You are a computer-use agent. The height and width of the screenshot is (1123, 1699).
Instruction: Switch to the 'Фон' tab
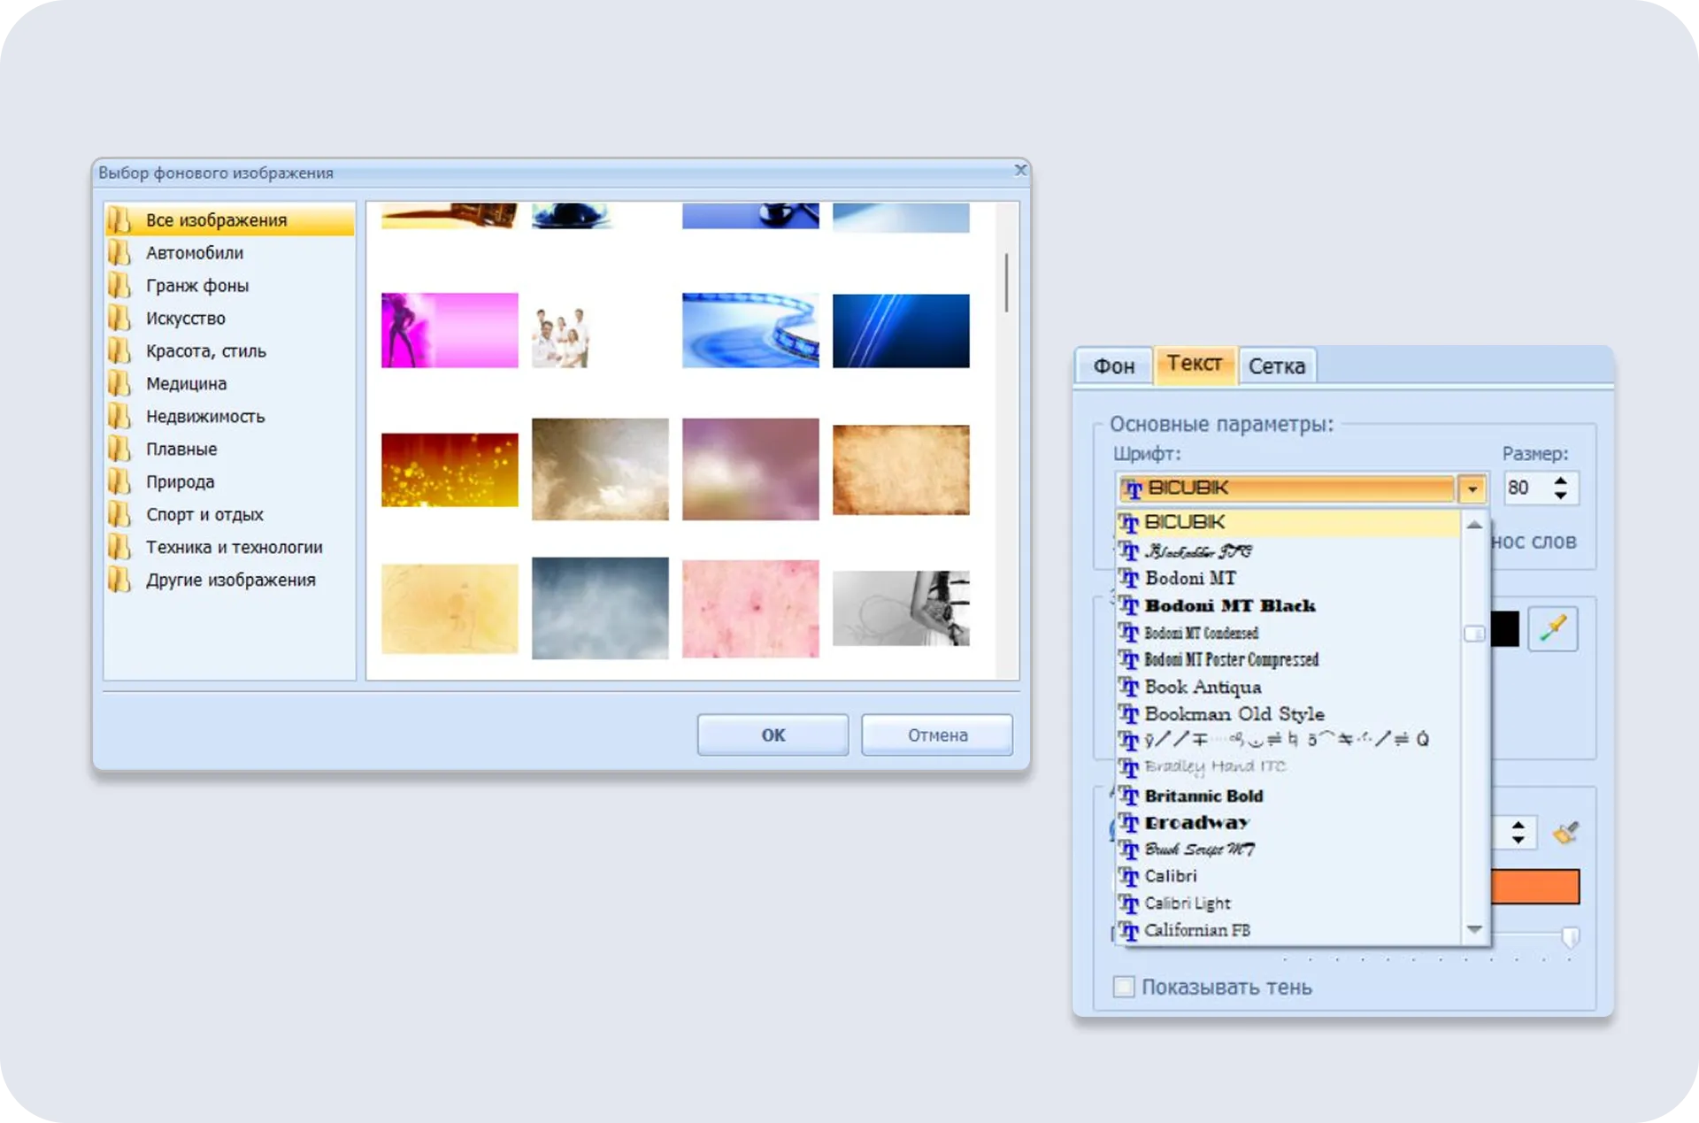pos(1113,366)
